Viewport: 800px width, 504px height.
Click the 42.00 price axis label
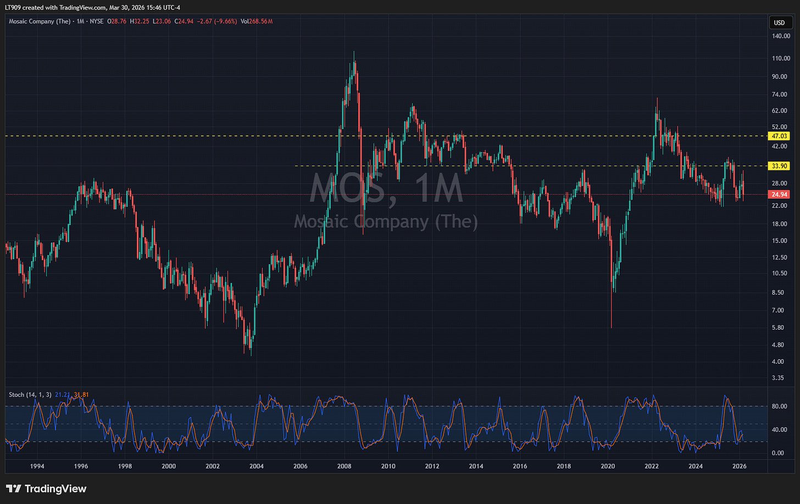pos(780,147)
